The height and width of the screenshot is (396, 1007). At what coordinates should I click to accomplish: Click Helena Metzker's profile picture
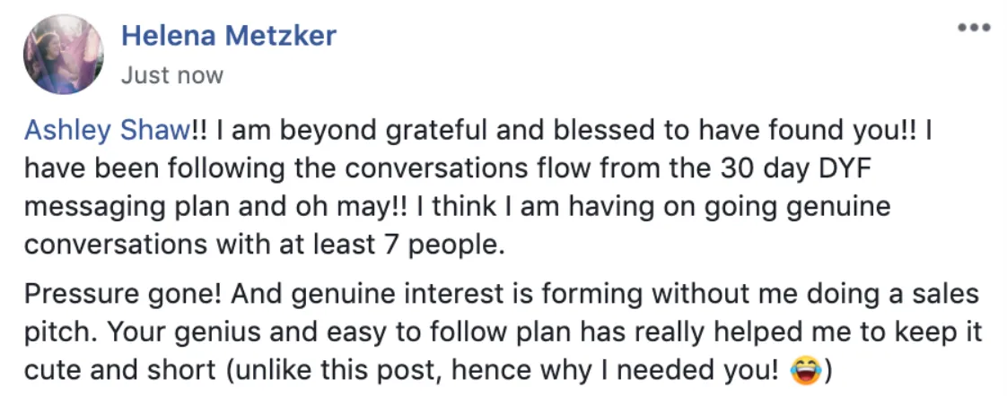click(65, 55)
